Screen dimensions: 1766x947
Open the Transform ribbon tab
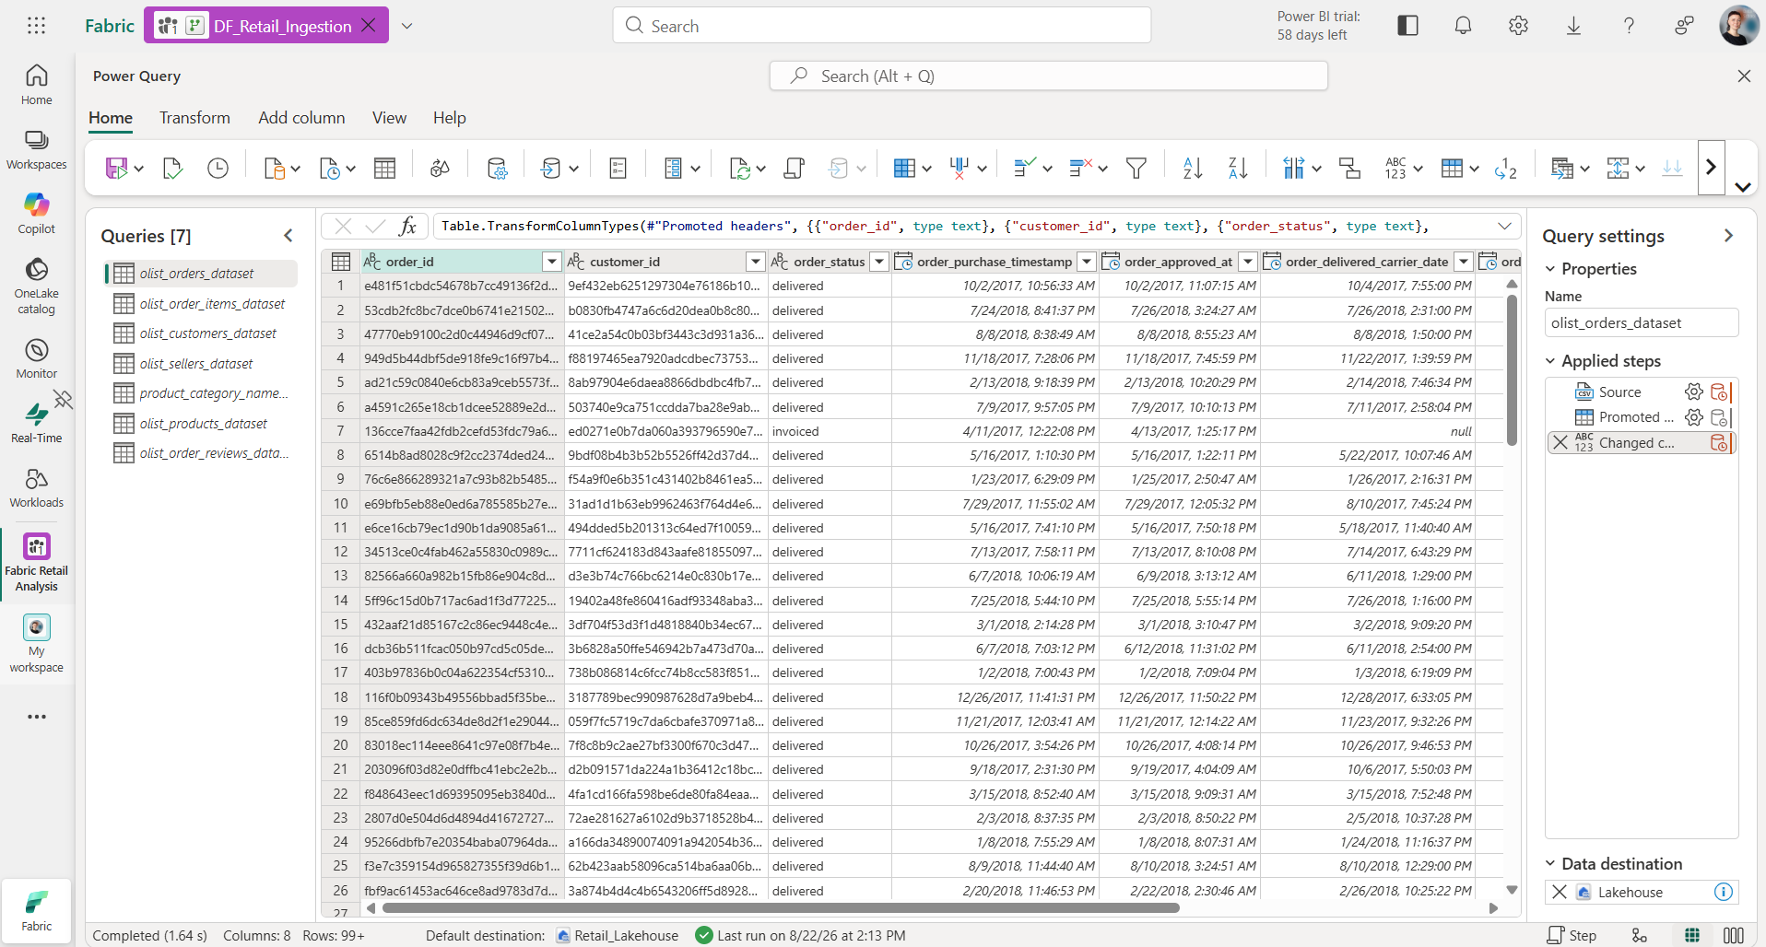point(194,118)
